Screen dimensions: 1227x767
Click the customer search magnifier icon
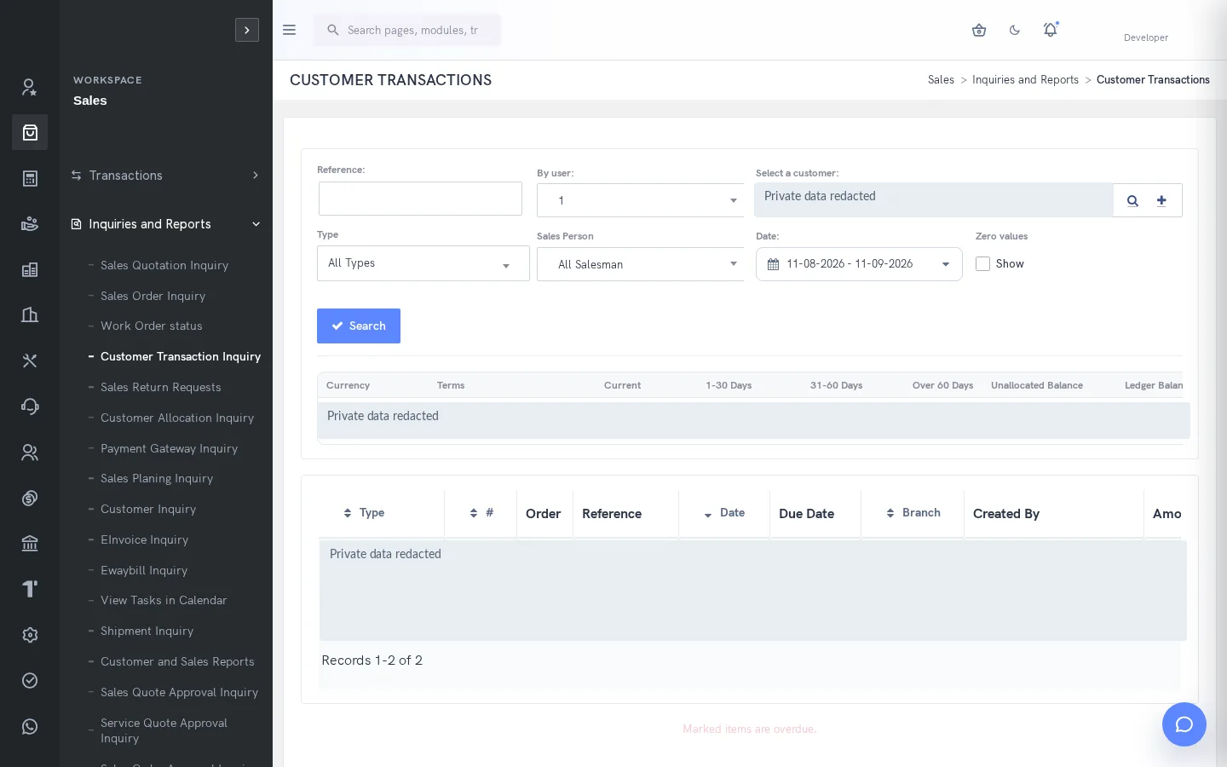click(1132, 201)
